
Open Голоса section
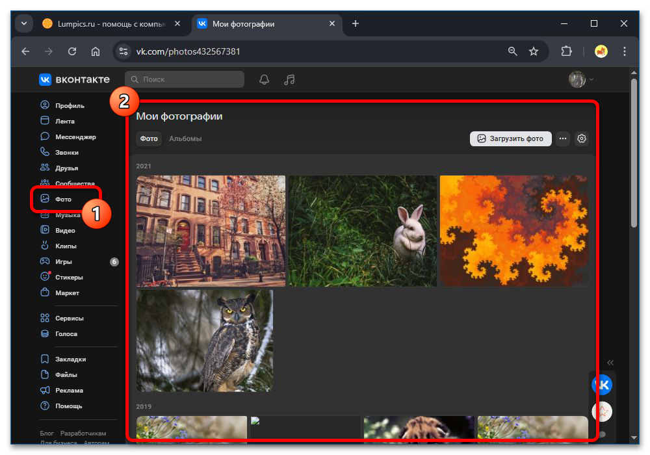[59, 333]
